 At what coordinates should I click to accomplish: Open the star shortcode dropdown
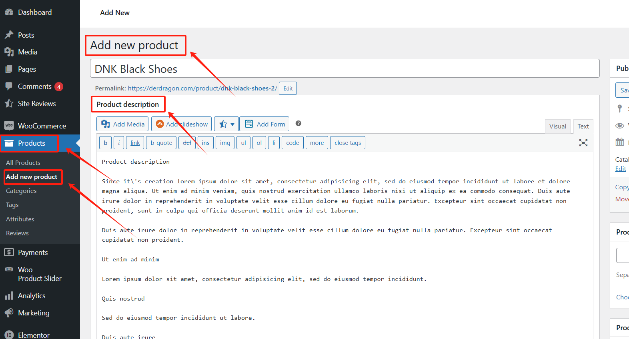226,124
